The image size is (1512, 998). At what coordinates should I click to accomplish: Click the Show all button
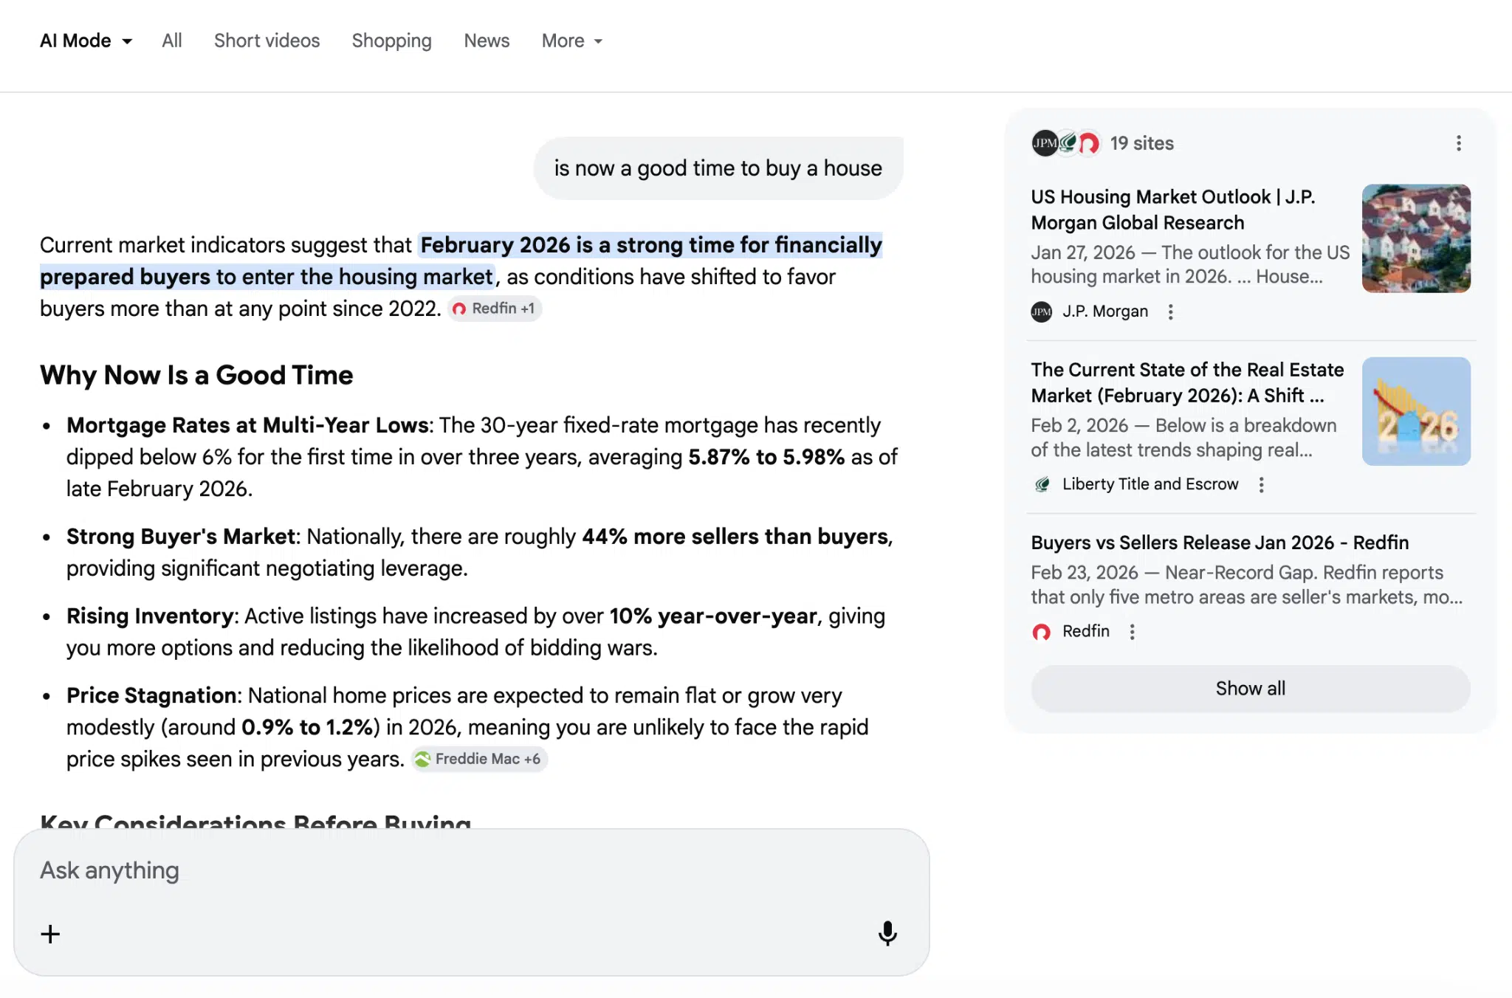(x=1250, y=689)
